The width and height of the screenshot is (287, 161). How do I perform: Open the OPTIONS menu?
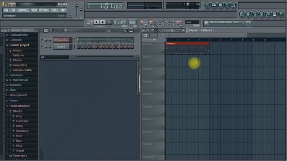44,10
